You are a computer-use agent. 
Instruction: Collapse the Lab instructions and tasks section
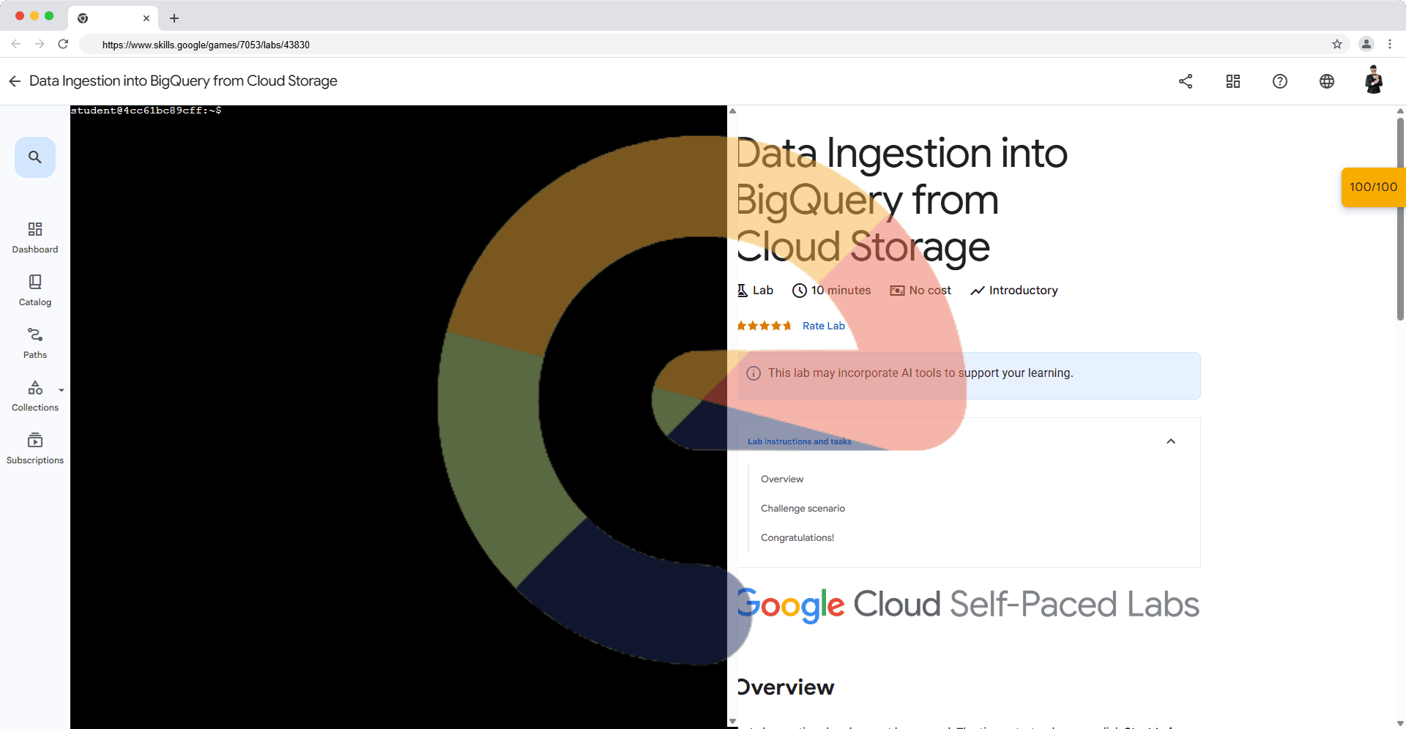pyautogui.click(x=1171, y=441)
